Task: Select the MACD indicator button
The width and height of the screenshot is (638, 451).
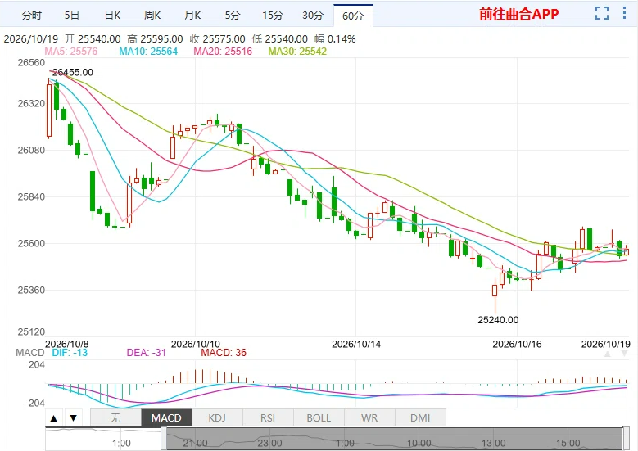Action: (x=166, y=417)
